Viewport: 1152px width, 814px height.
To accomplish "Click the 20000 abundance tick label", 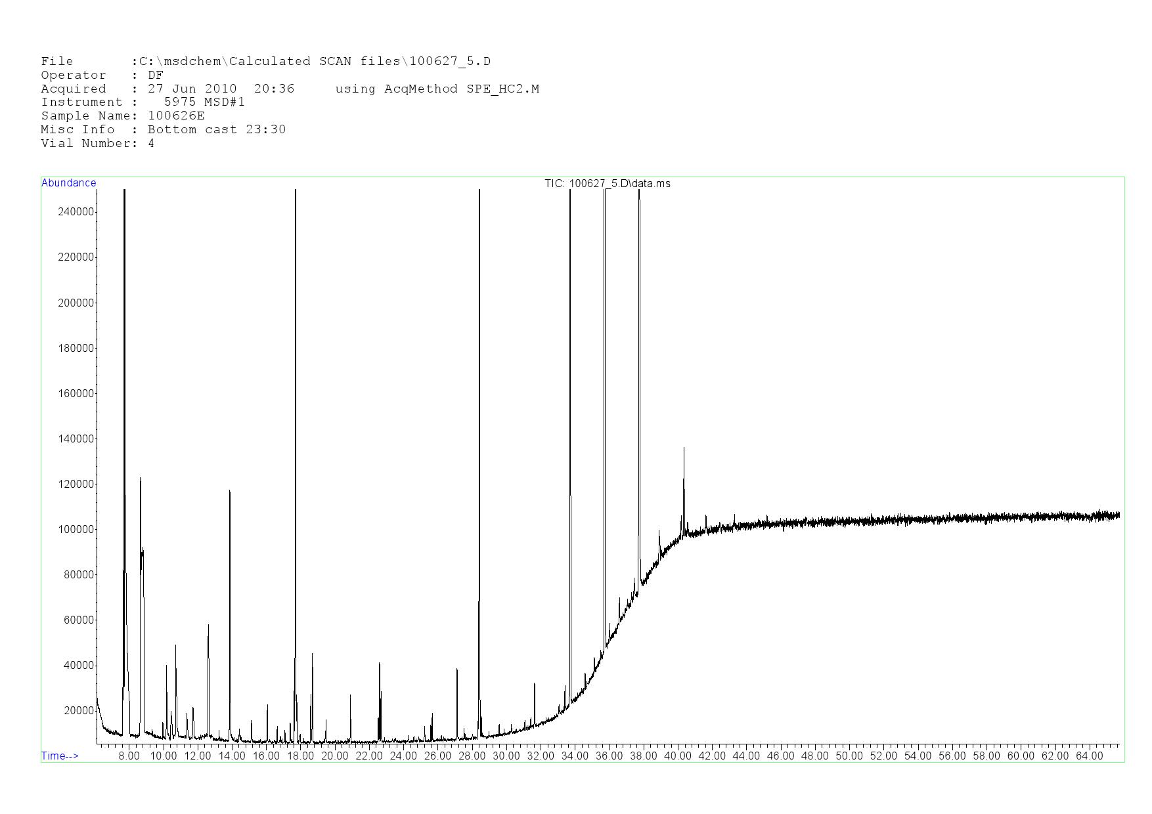I will coord(79,711).
